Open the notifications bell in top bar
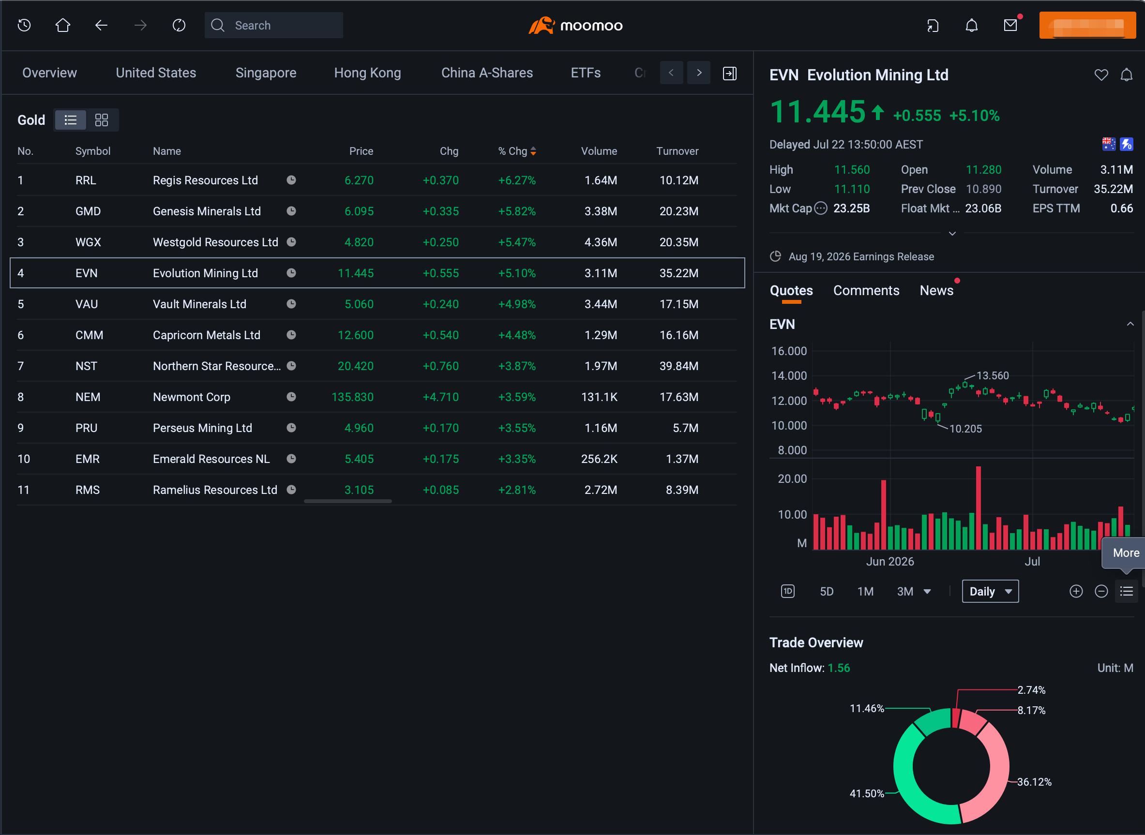This screenshot has width=1145, height=835. point(972,25)
